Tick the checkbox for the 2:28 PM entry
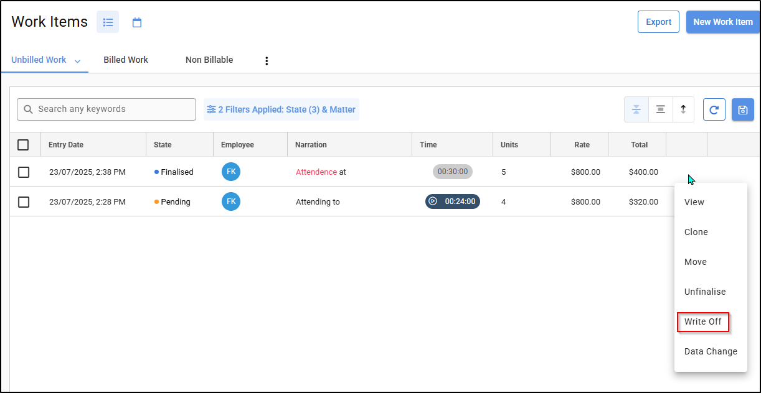The image size is (761, 393). 24,202
